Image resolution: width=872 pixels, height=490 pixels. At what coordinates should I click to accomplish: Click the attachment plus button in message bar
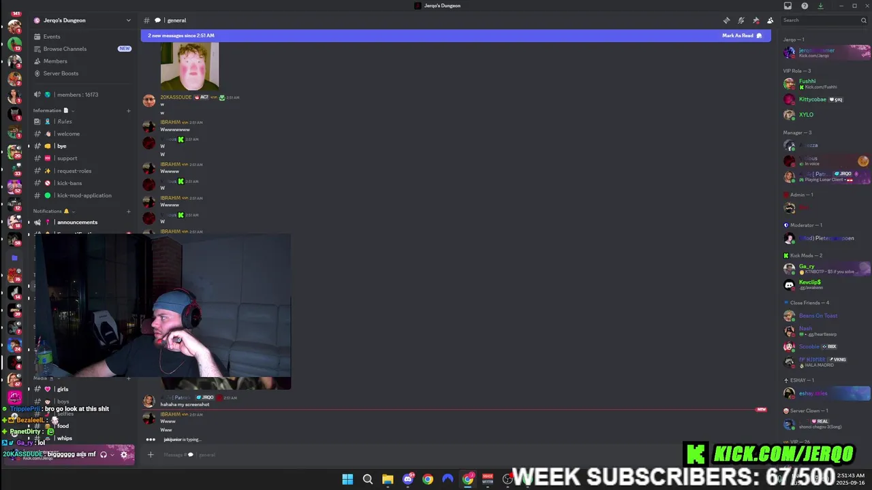(151, 455)
